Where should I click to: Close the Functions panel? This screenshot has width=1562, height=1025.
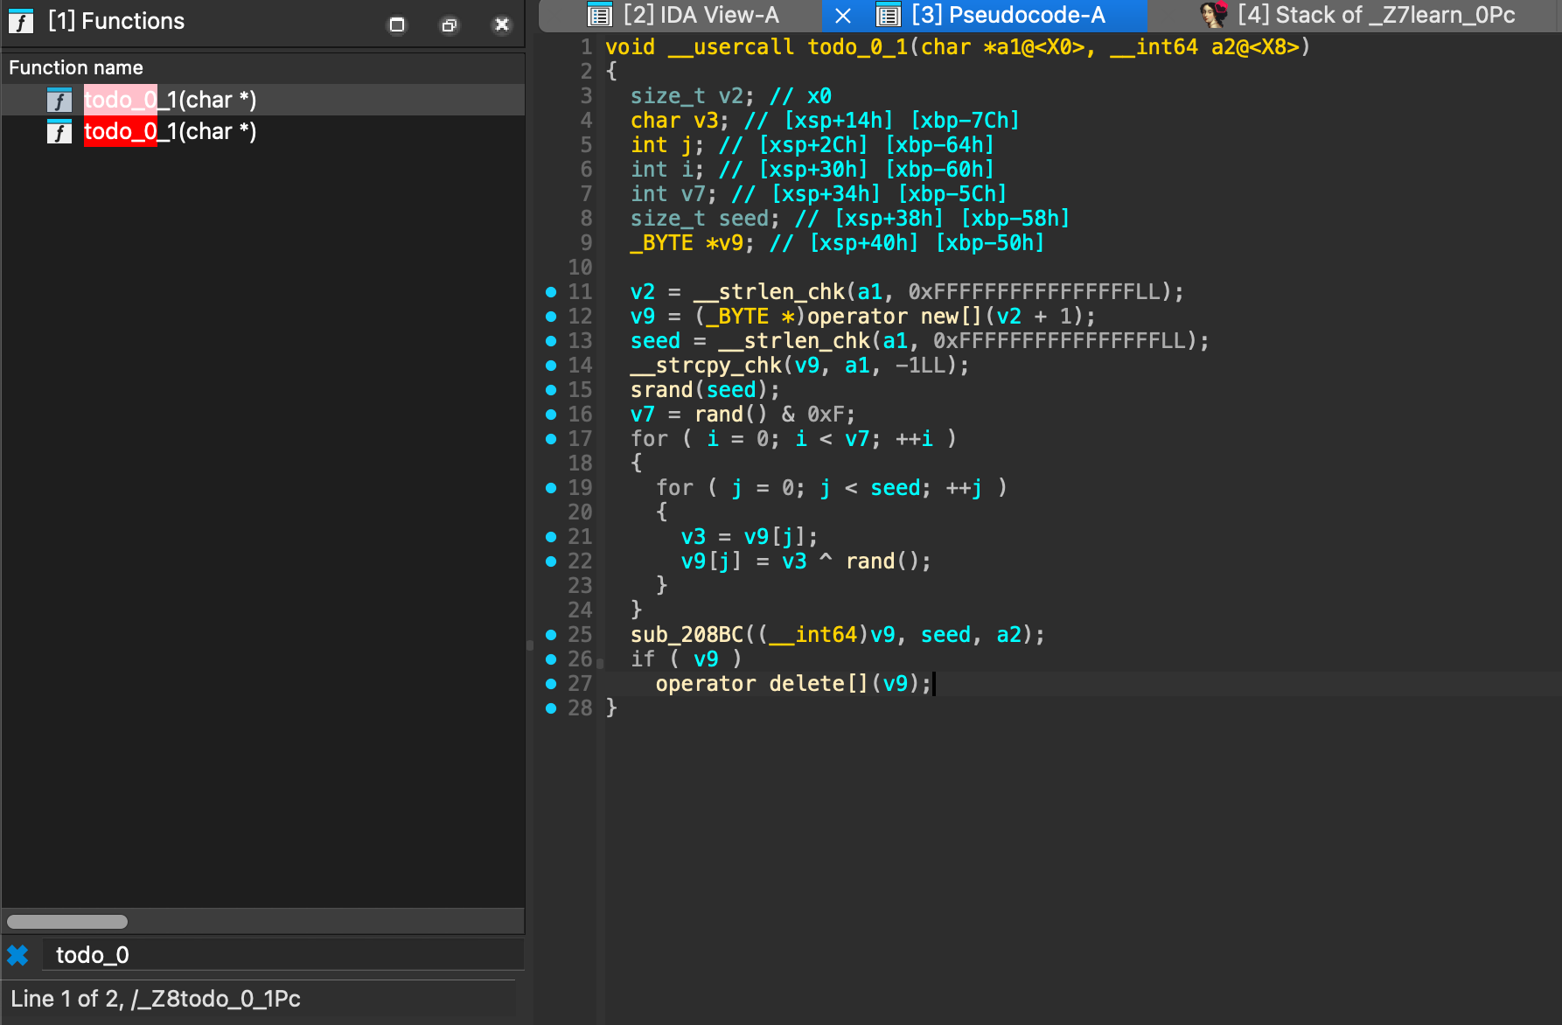tap(502, 24)
